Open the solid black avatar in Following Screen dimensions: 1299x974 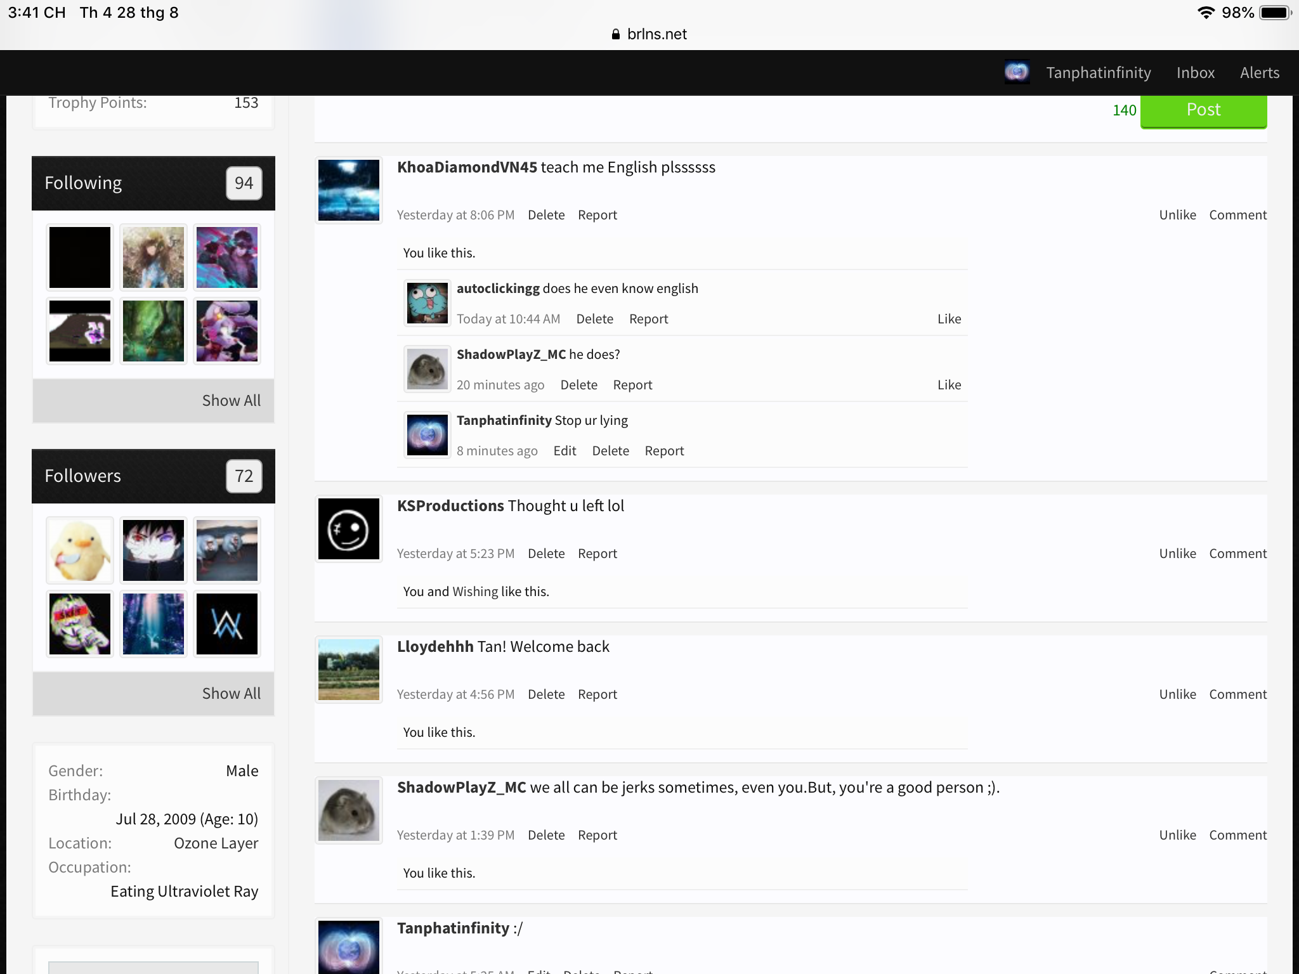click(80, 257)
